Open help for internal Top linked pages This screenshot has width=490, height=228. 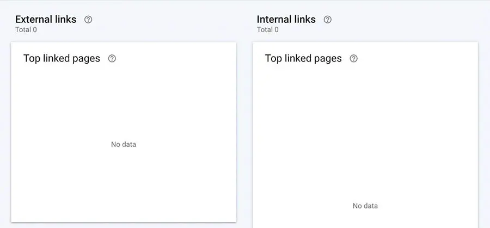pos(354,59)
